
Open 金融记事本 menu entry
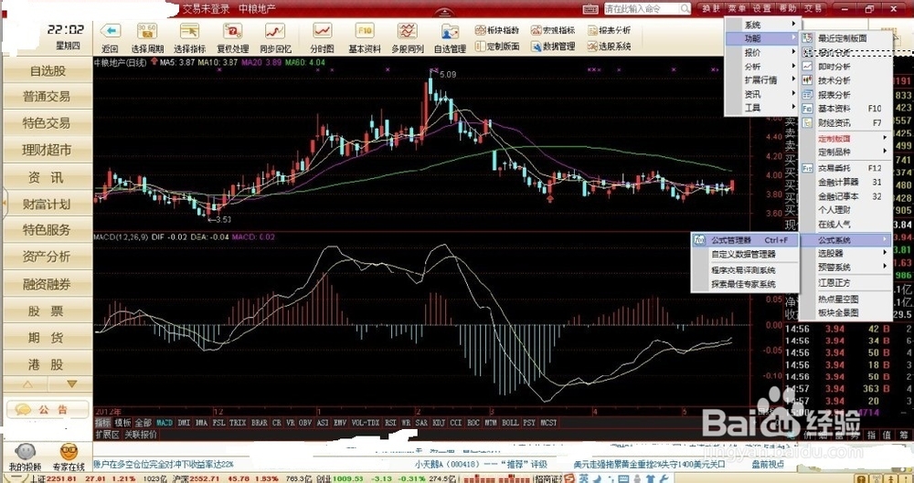pyautogui.click(x=845, y=196)
